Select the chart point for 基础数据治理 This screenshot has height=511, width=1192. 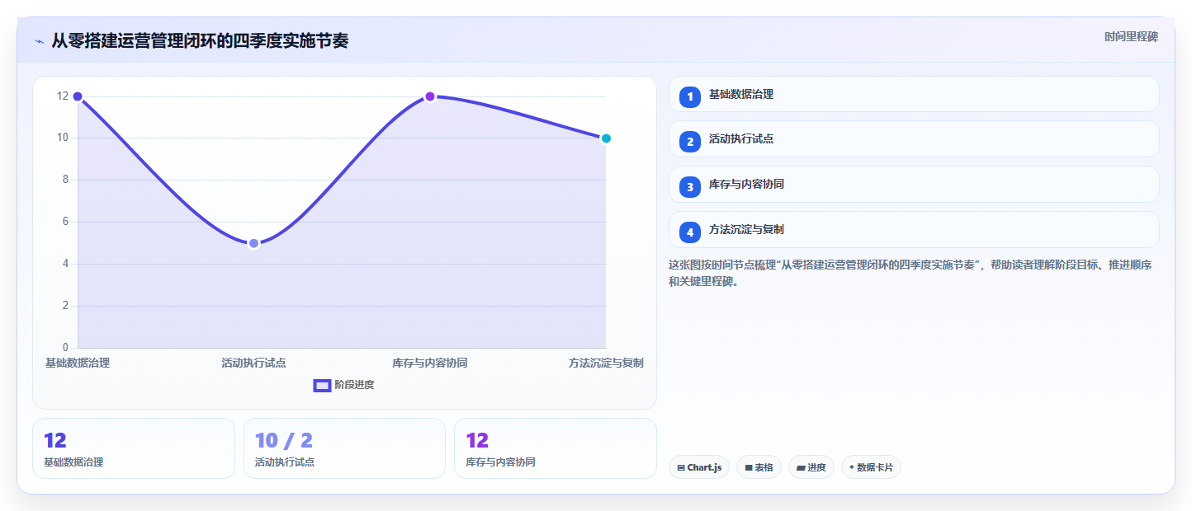(78, 96)
